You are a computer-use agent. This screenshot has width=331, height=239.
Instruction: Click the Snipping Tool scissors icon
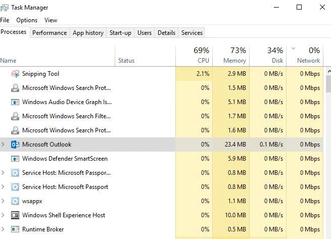click(15, 74)
